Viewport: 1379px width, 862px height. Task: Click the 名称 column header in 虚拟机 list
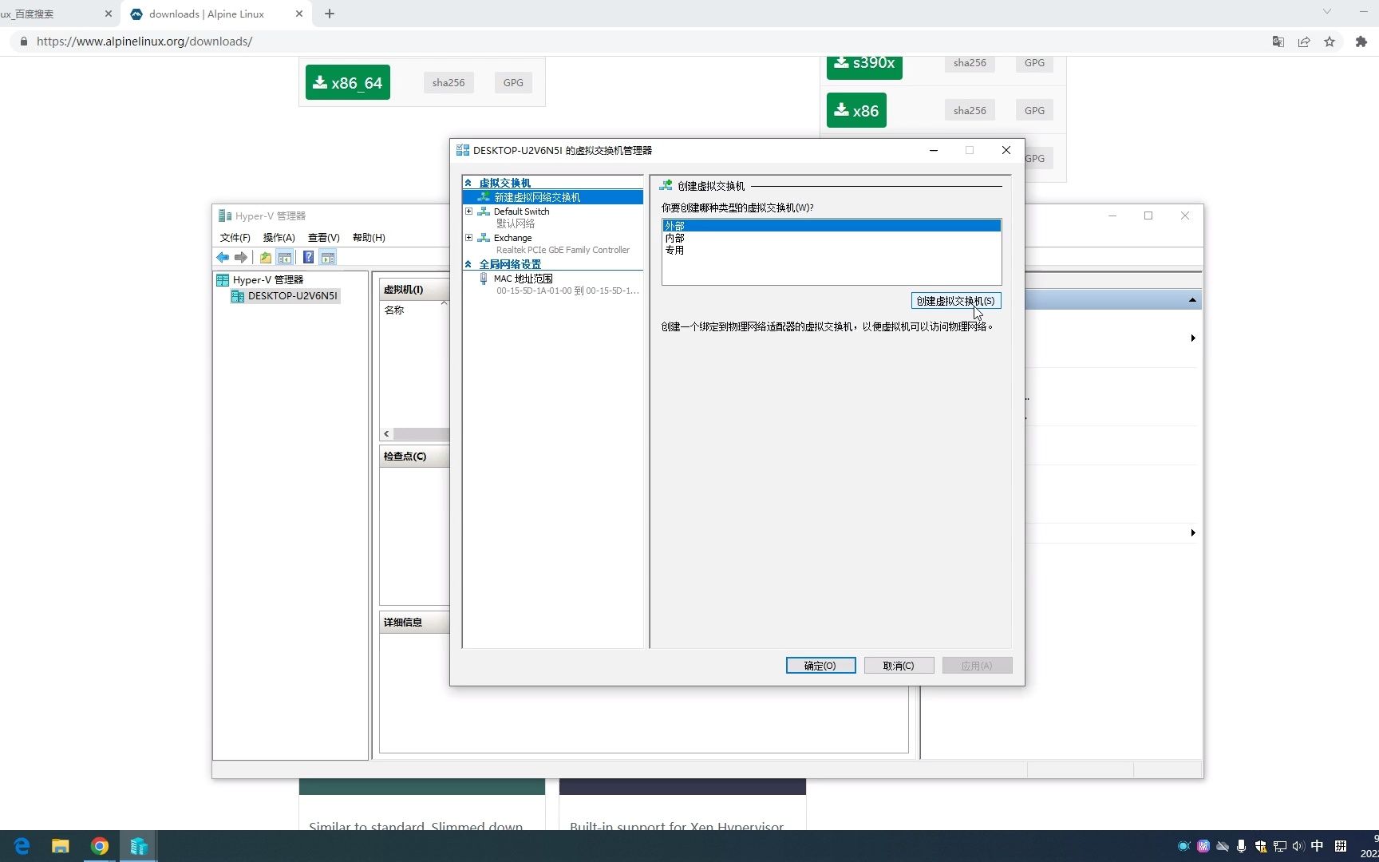(x=394, y=310)
